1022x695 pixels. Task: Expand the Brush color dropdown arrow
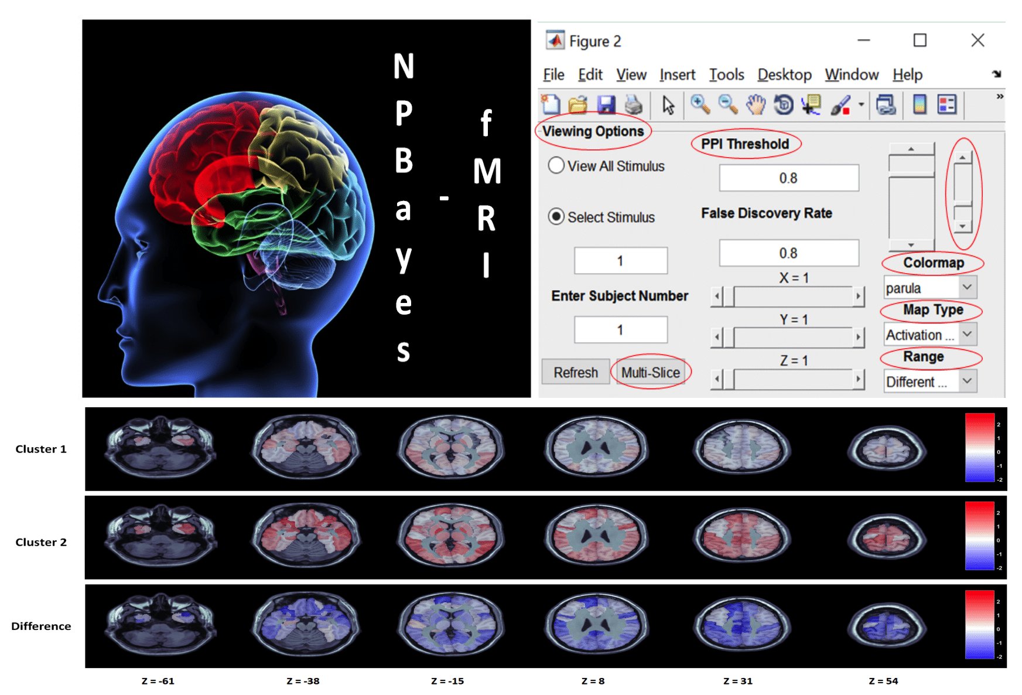pyautogui.click(x=861, y=104)
